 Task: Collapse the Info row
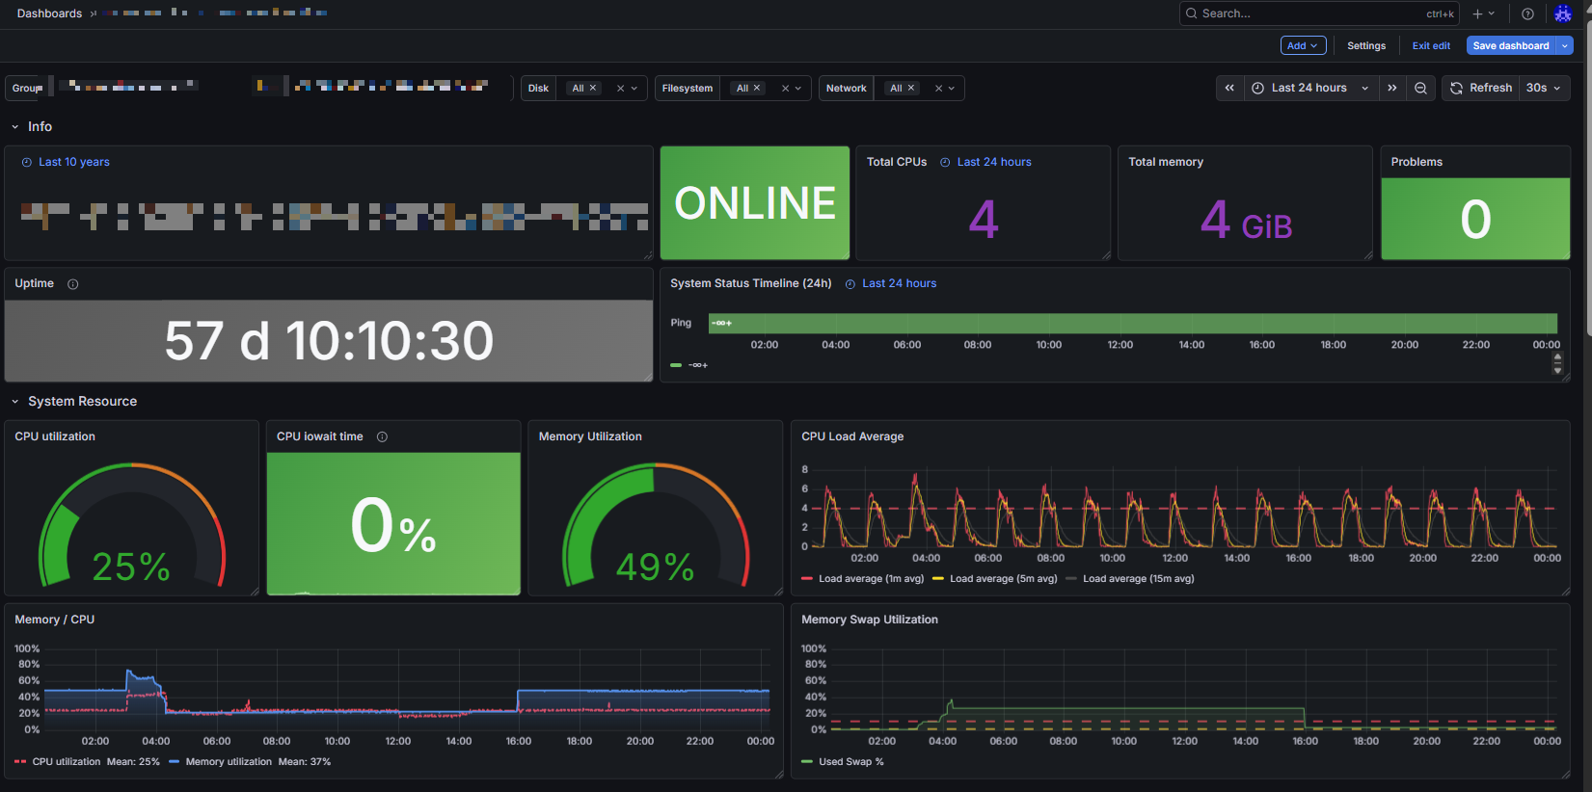(x=15, y=127)
